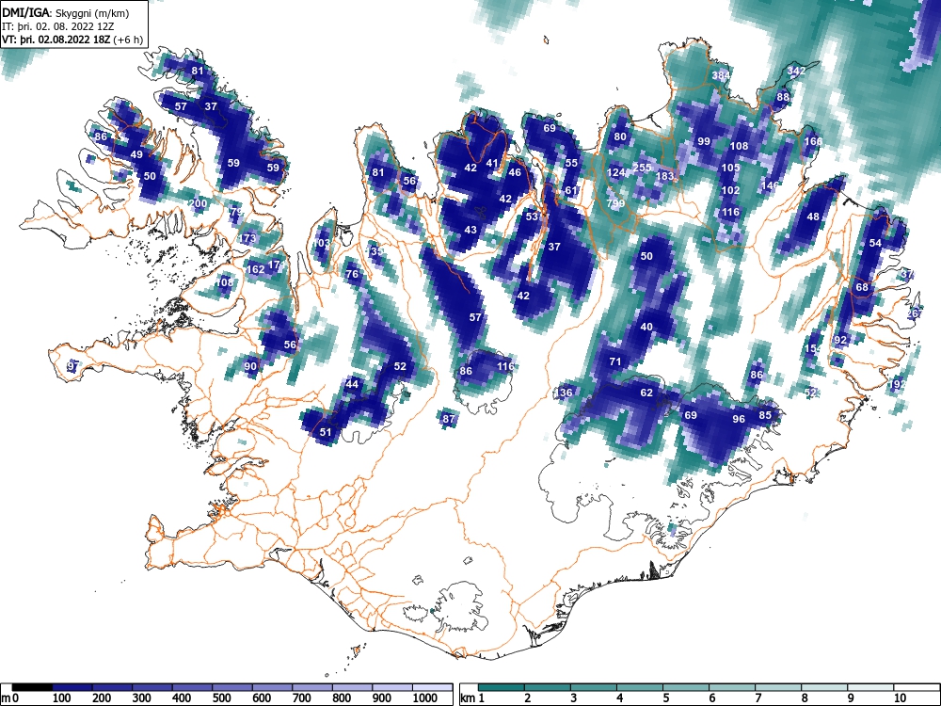Click the visibility value 255 on the map

(642, 168)
